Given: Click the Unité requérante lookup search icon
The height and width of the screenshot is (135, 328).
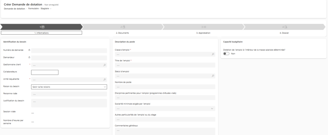Looking at the screenshot, I should [x=104, y=80].
